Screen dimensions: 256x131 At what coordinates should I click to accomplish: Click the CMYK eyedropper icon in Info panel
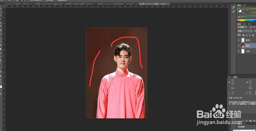[247, 82]
